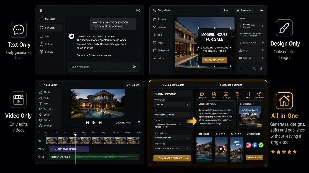The height and width of the screenshot is (173, 309).
Task: Click the Type a message input field
Action: pos(104,67)
